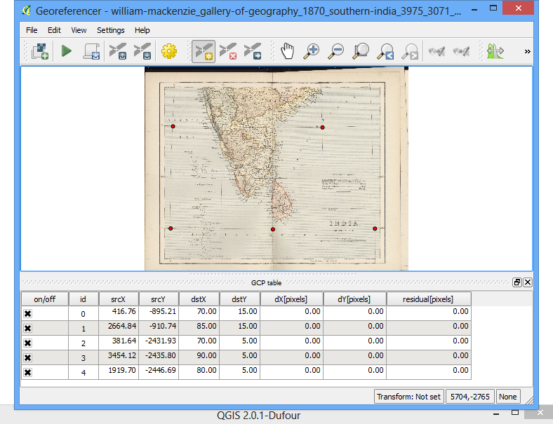Toggle checkbox for GCP id 3
The height and width of the screenshot is (424, 553).
[x=28, y=358]
